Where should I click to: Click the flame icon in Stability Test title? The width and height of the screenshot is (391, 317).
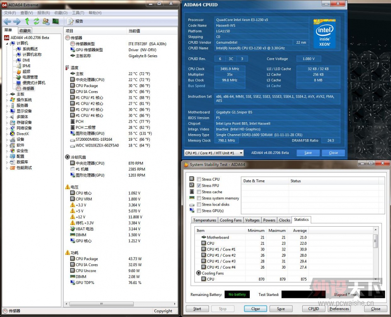(186, 164)
